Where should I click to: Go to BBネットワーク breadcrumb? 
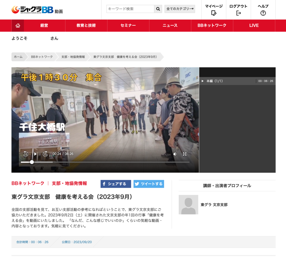(x=42, y=57)
